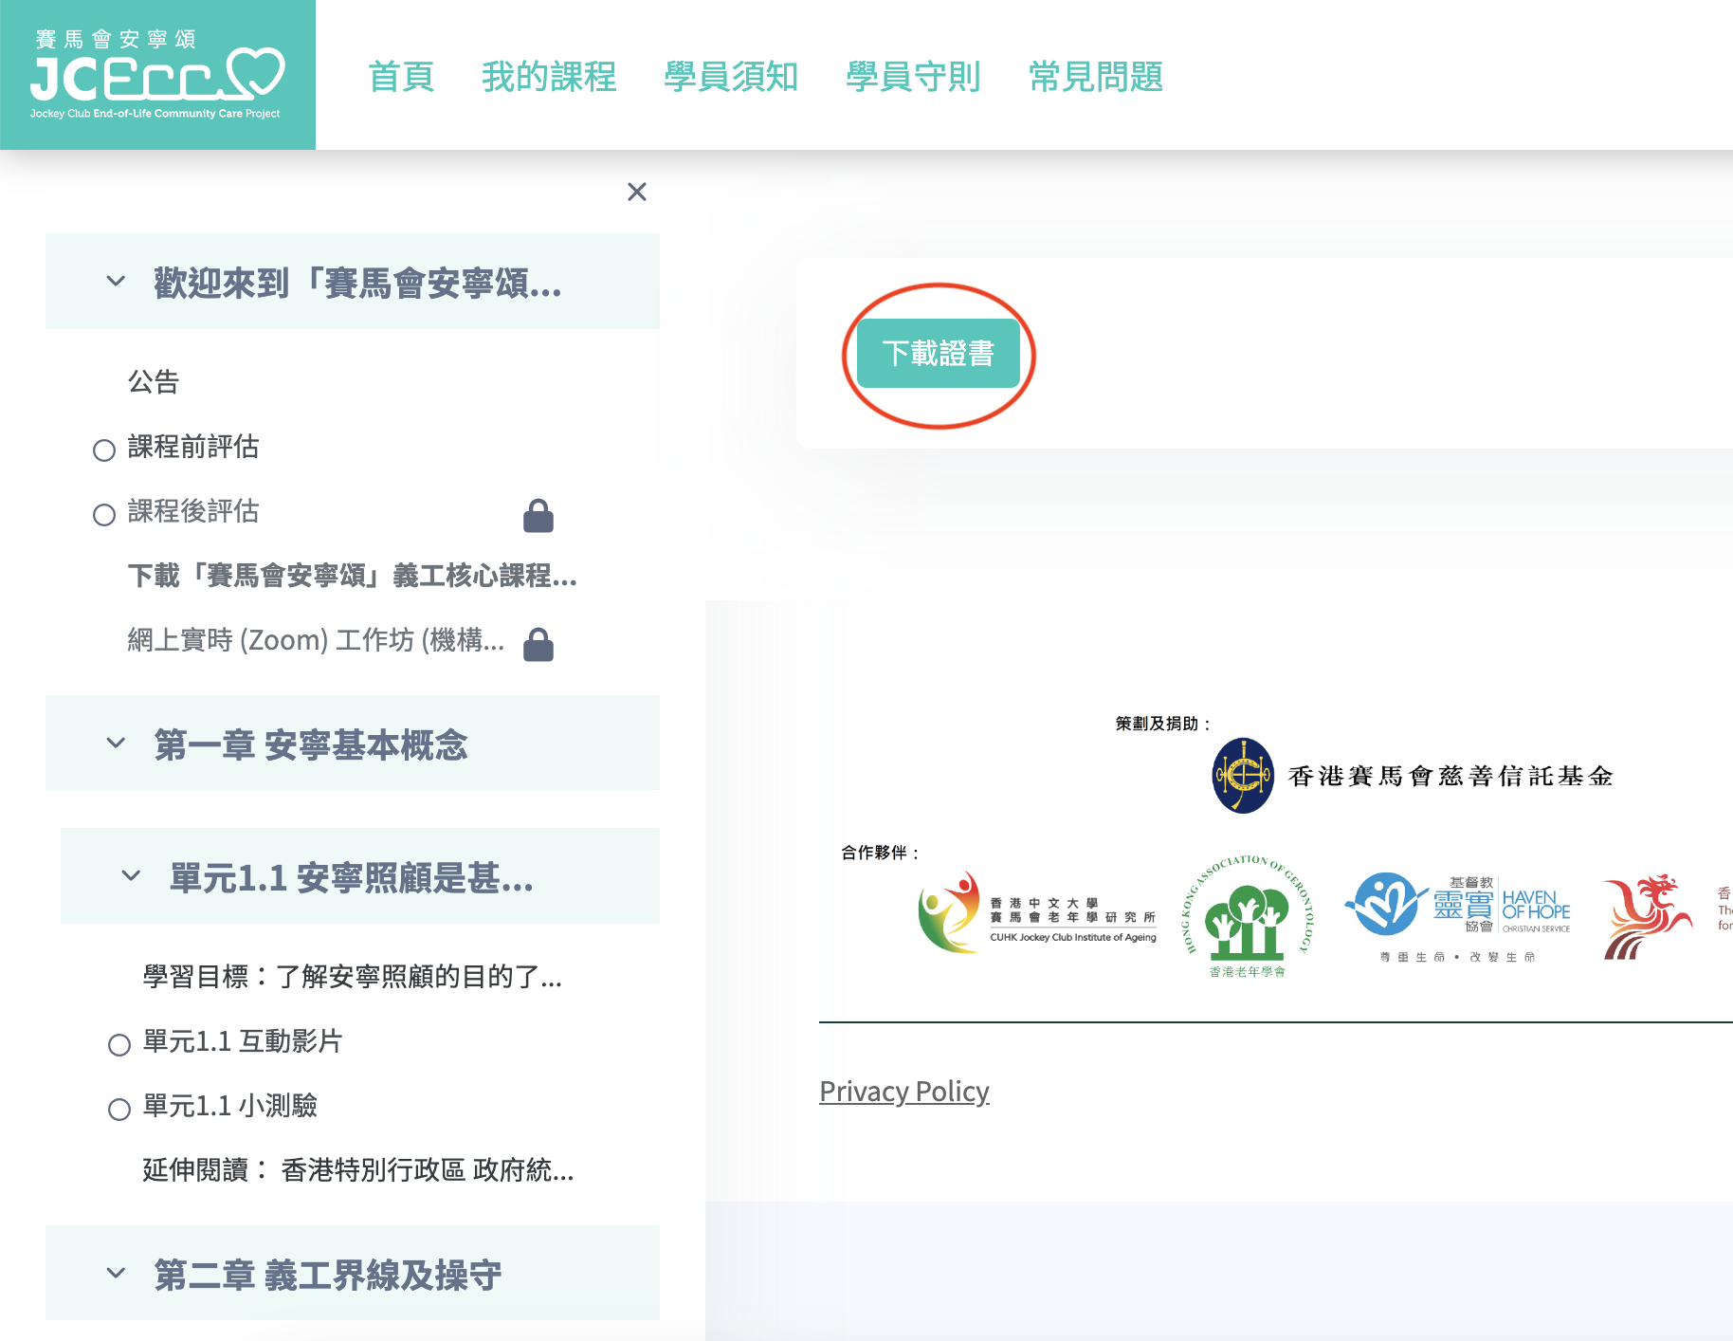Image resolution: width=1733 pixels, height=1341 pixels.
Task: Collapse the 單元1.1 安寧照顧是甚 unit
Action: [131, 876]
